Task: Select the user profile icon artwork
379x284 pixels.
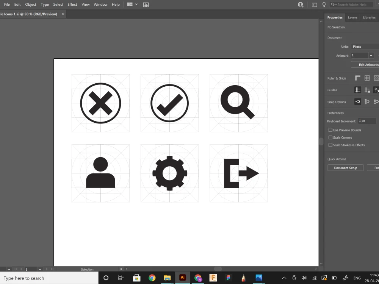Action: [x=100, y=172]
